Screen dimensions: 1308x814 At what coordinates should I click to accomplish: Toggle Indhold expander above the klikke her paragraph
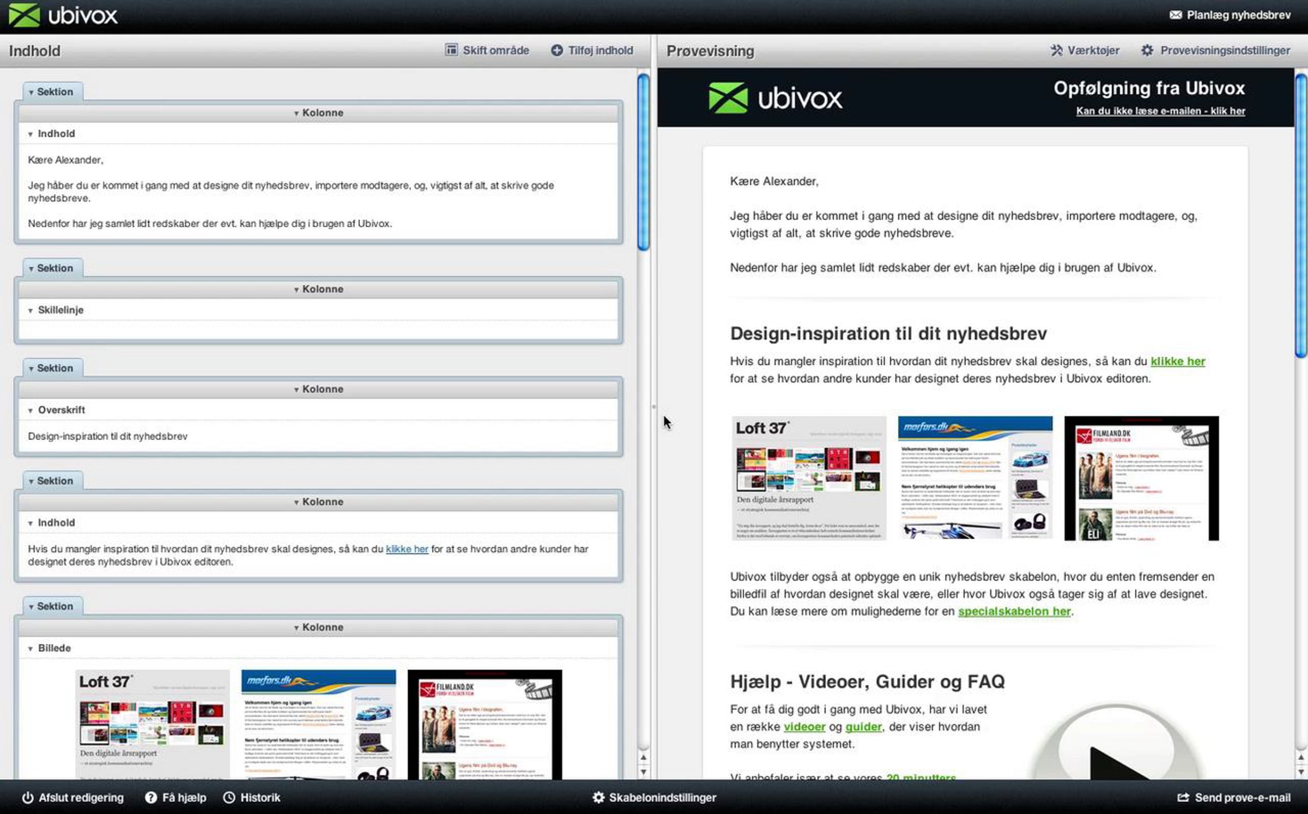pyautogui.click(x=31, y=523)
